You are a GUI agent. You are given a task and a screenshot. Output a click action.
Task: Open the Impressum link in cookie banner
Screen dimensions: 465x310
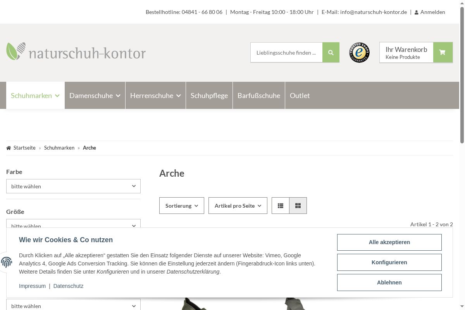pyautogui.click(x=32, y=286)
